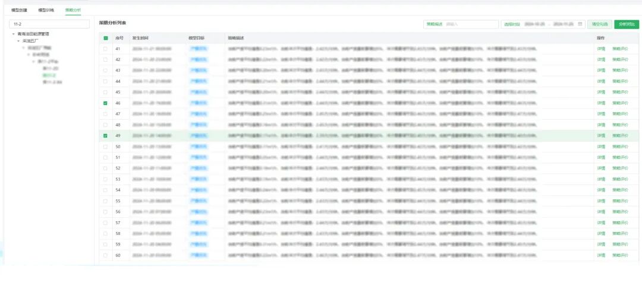Open the 选择时段 date range picker

click(543, 24)
